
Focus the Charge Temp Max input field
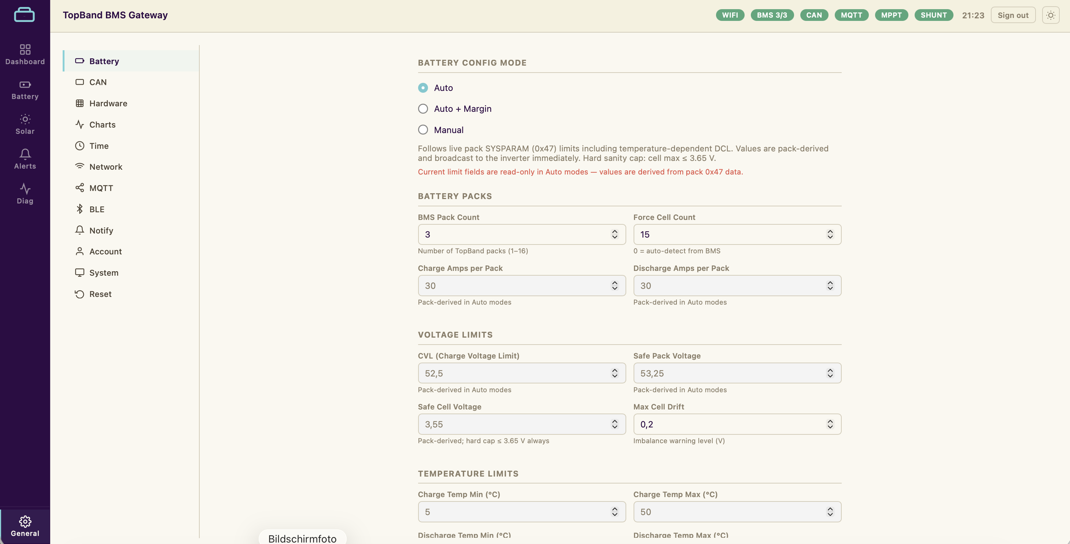(x=737, y=512)
